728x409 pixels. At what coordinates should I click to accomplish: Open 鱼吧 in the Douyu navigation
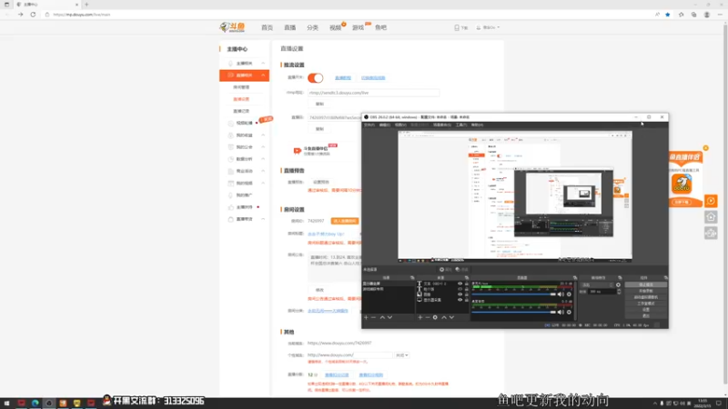point(380,28)
